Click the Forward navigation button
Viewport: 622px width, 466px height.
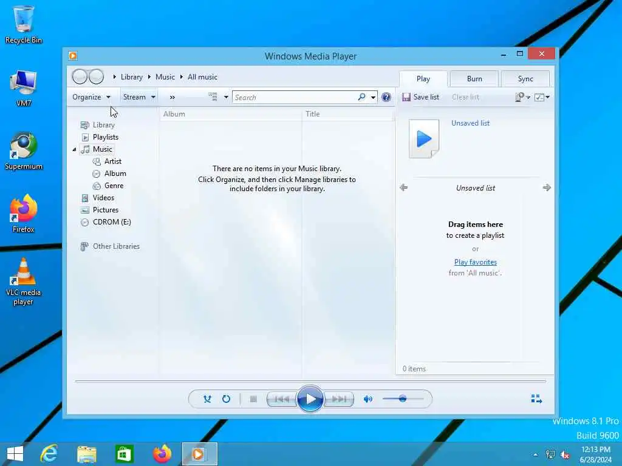[x=97, y=76]
